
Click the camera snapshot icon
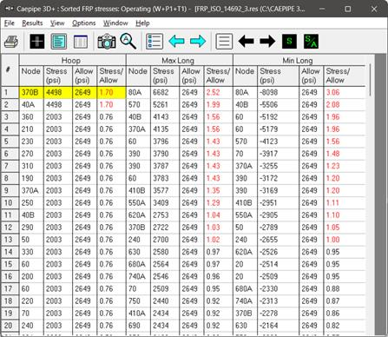[107, 42]
